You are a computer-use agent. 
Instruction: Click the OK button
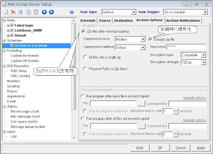pyautogui.click(x=160, y=148)
